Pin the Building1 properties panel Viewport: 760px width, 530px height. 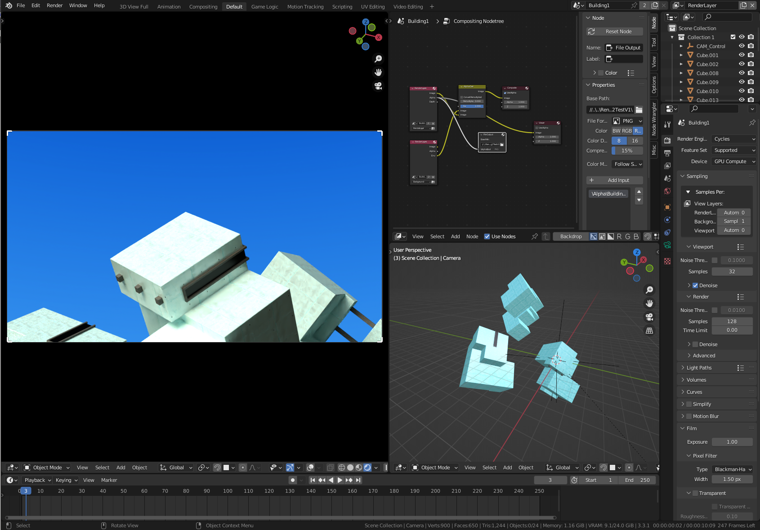(752, 123)
